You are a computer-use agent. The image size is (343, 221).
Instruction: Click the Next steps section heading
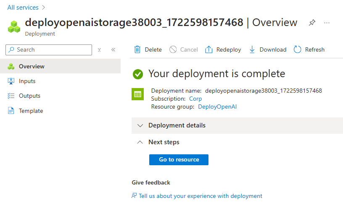(164, 142)
